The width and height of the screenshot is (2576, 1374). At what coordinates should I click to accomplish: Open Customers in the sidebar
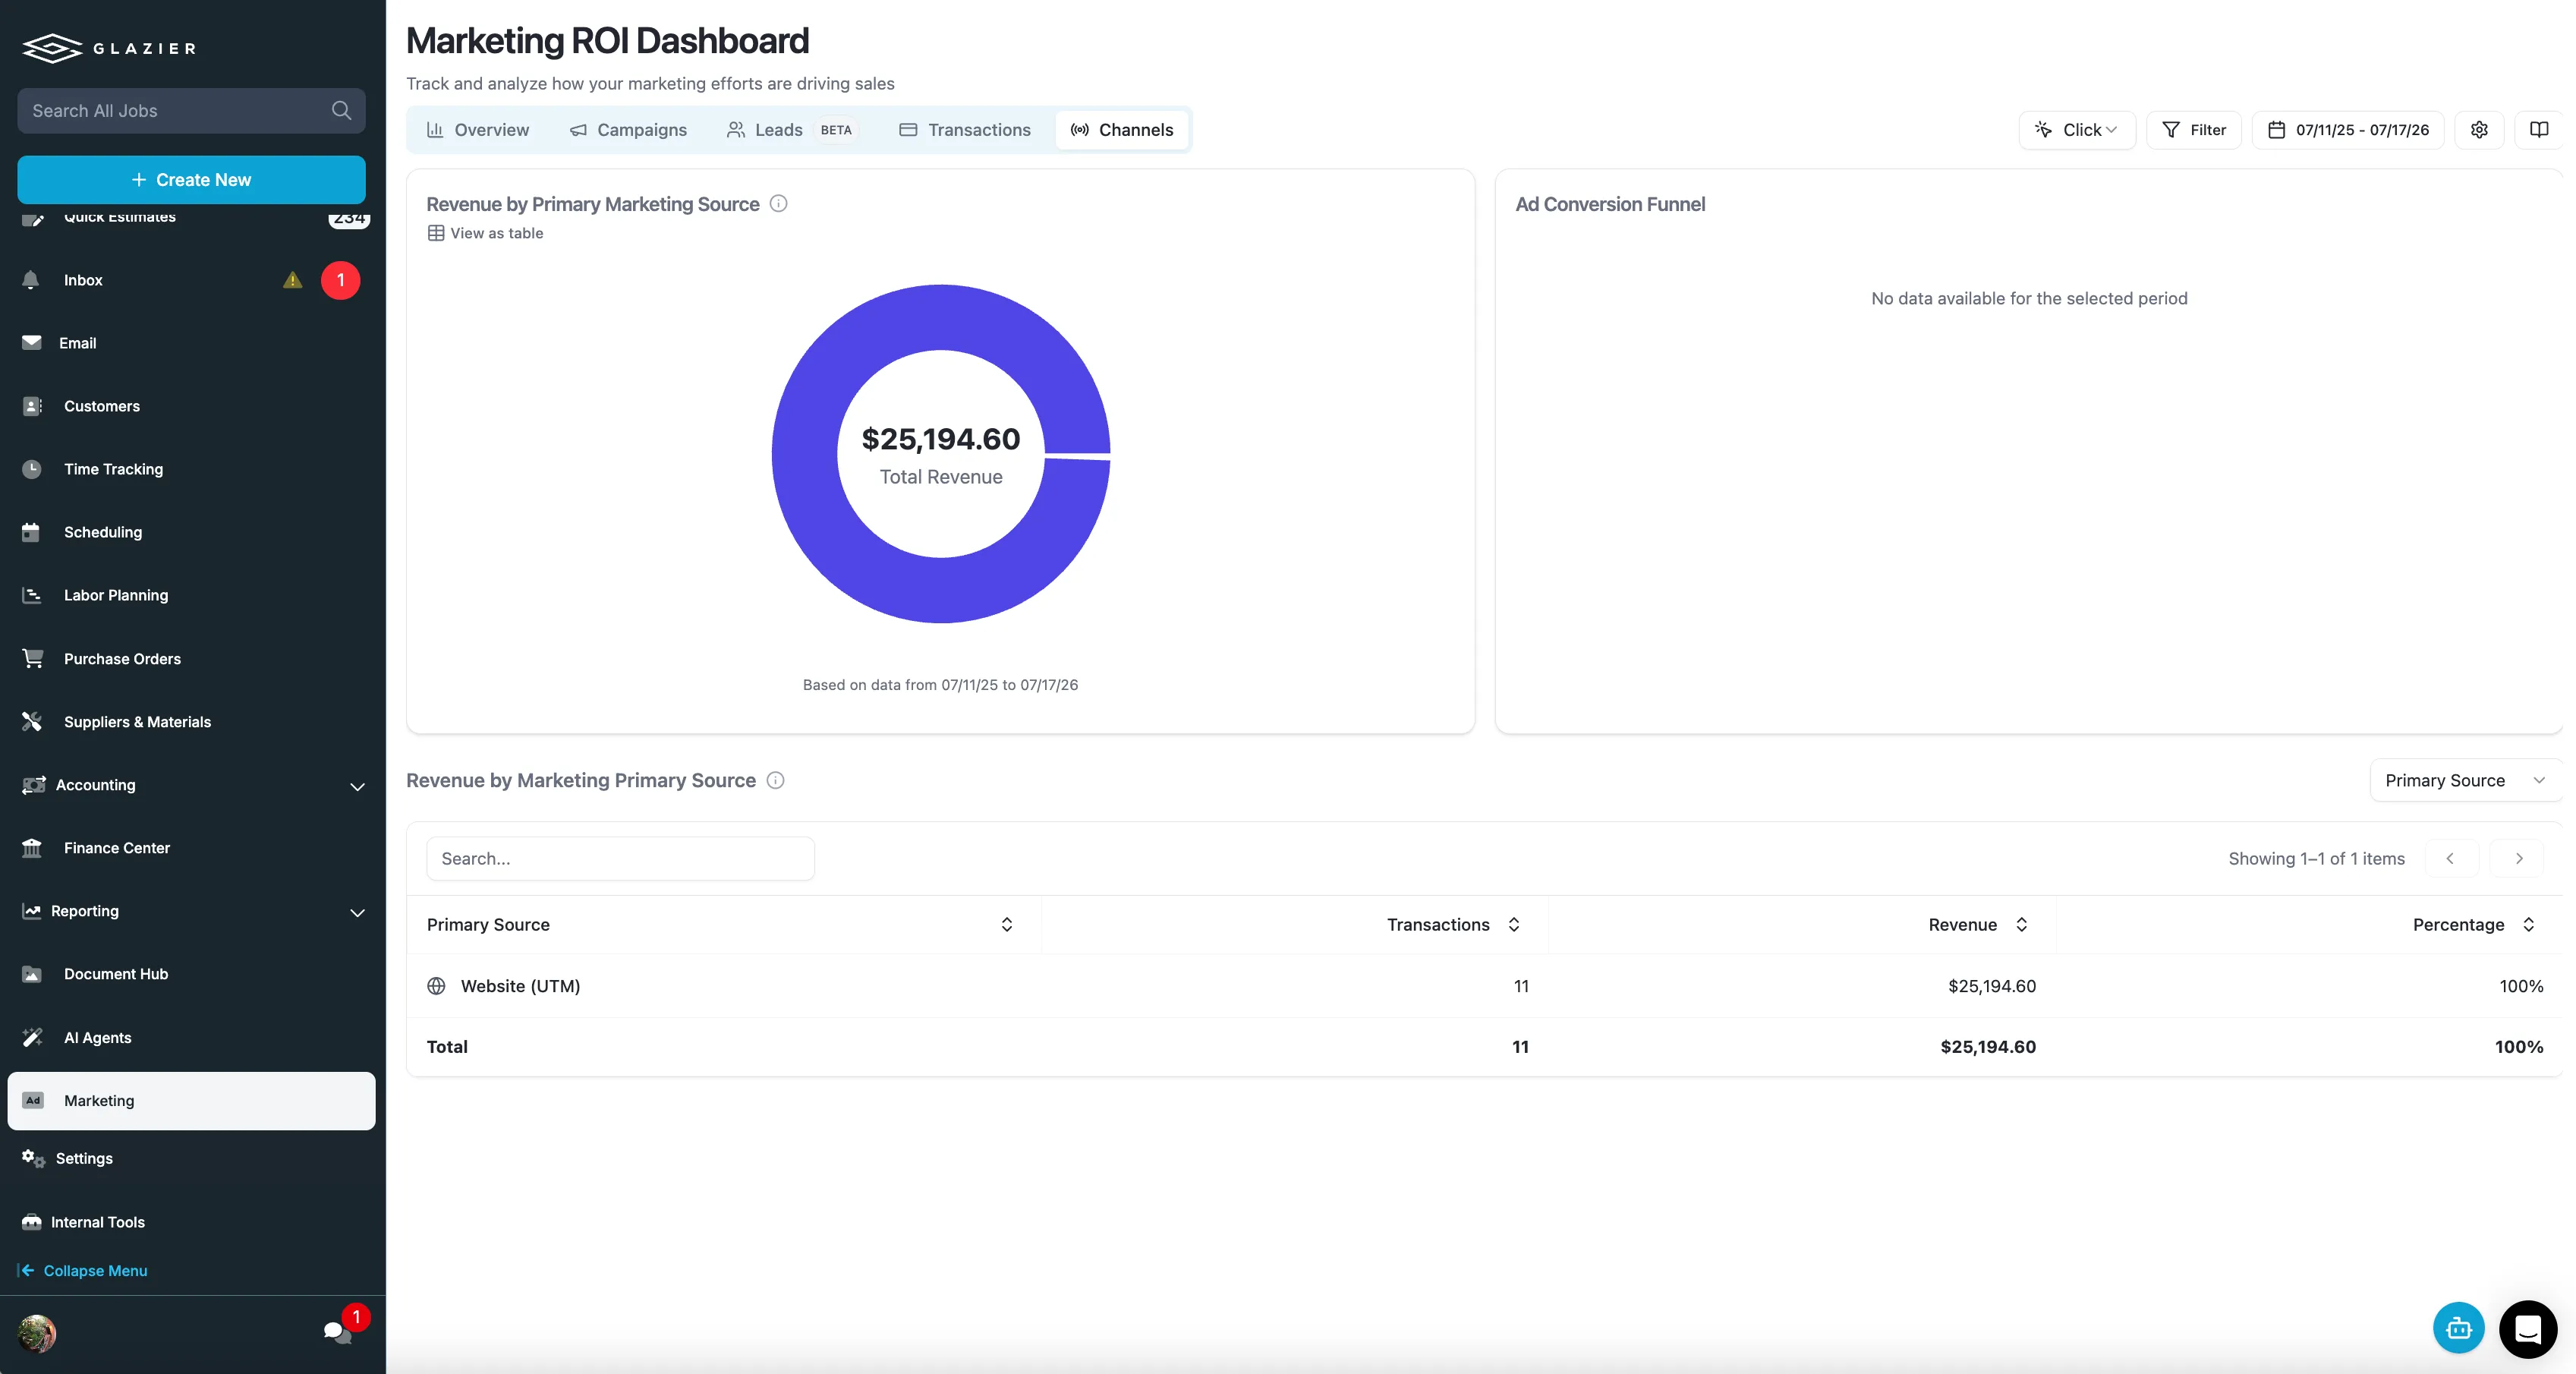(x=192, y=406)
